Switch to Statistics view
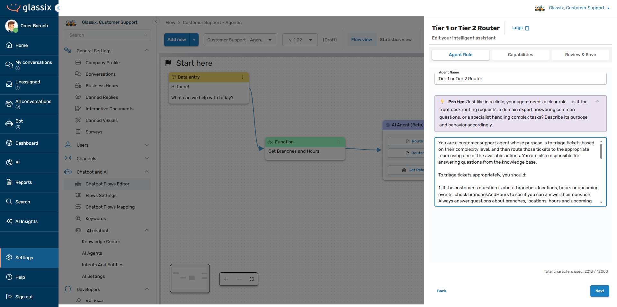Viewport: 617px width, 307px height. tap(396, 40)
